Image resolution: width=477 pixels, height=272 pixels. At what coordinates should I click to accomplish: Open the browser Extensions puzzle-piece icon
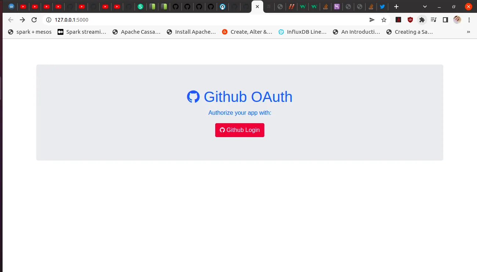tap(422, 20)
